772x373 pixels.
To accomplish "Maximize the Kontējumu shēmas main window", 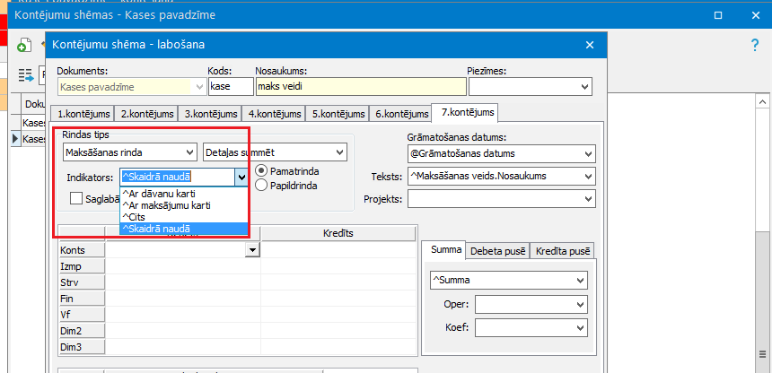I will point(716,16).
